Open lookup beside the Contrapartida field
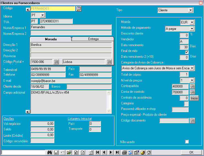This screenshot has width=204, height=156. [192, 86]
